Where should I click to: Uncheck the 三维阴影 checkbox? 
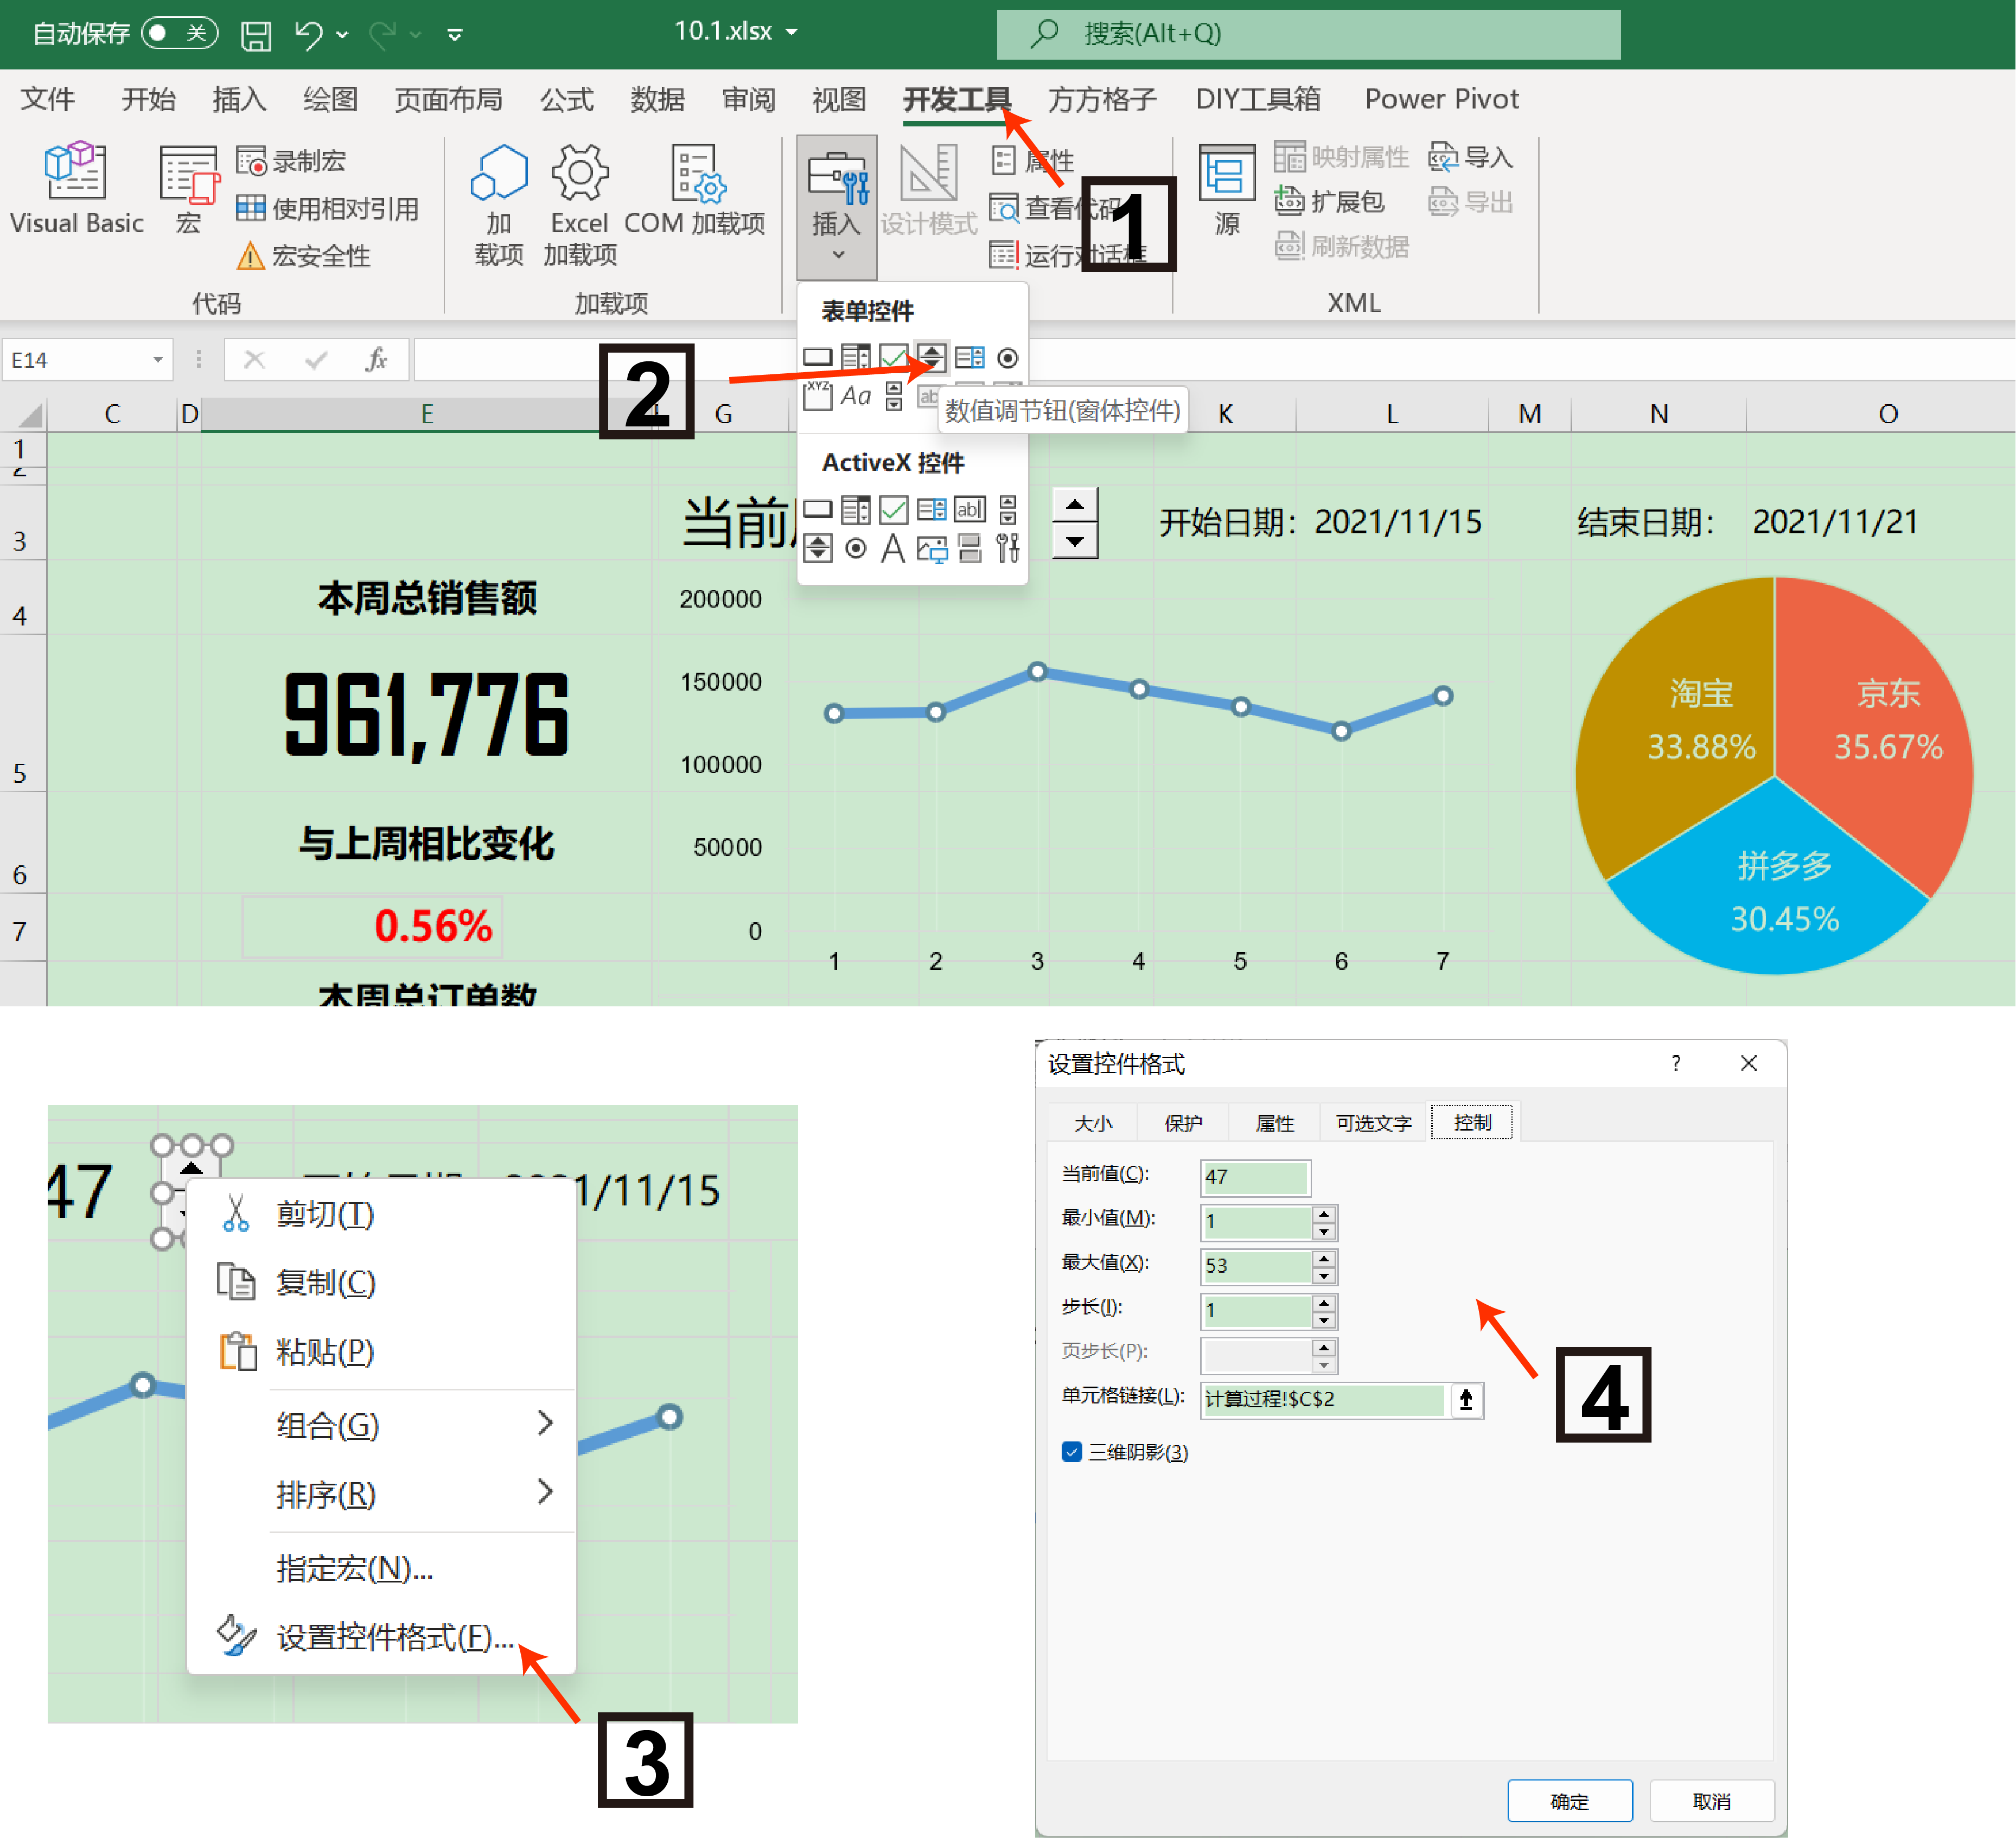pos(1072,1452)
